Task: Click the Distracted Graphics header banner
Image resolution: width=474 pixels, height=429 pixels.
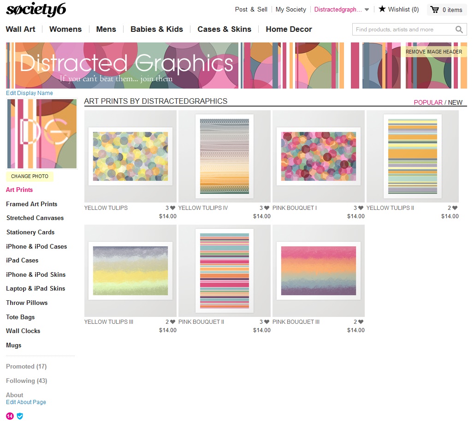Action: [x=237, y=66]
